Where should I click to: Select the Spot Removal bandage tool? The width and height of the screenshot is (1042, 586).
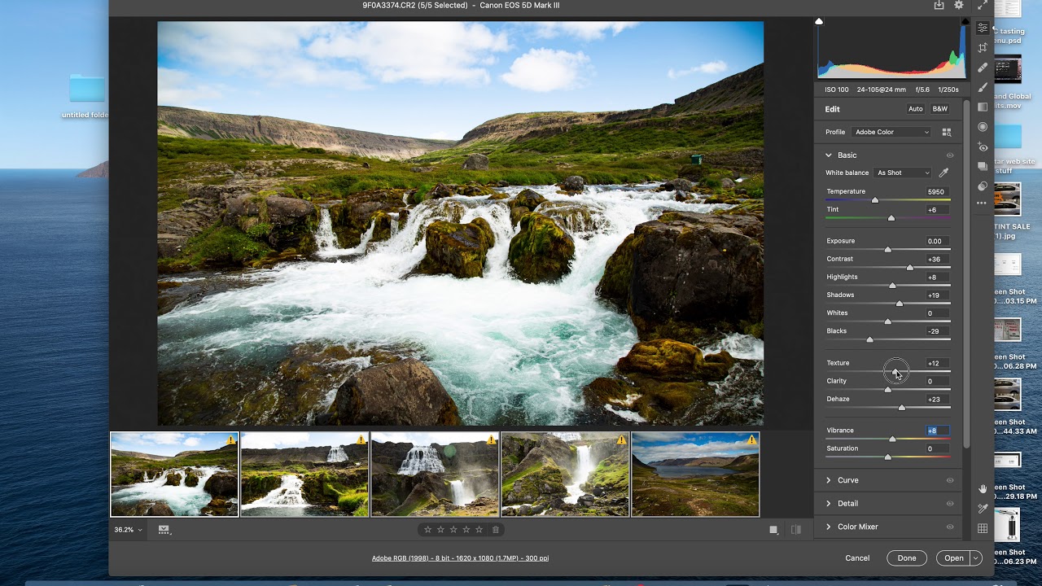983,68
